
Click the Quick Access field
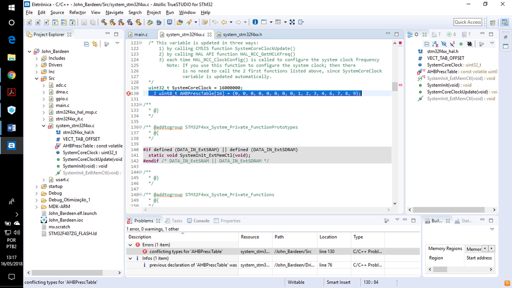click(x=467, y=22)
